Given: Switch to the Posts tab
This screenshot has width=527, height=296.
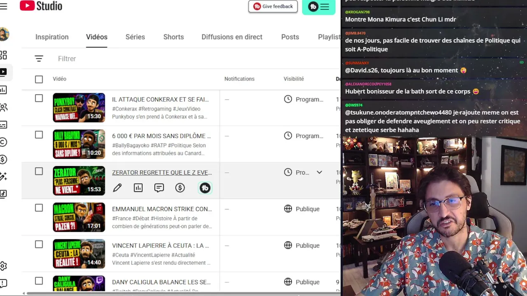Looking at the screenshot, I should 290,37.
